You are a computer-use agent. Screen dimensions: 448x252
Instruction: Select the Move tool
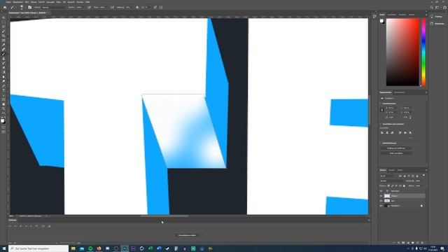coord(3,17)
